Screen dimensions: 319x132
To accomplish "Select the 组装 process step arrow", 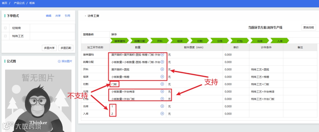I will pyautogui.click(x=180, y=41).
